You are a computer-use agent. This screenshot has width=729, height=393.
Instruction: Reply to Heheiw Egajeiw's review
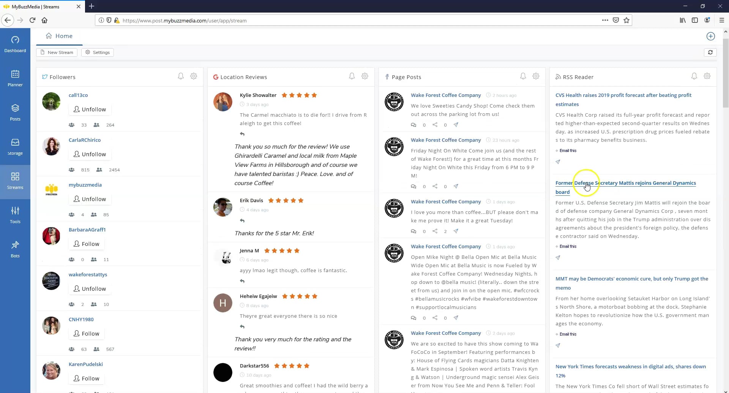click(242, 326)
